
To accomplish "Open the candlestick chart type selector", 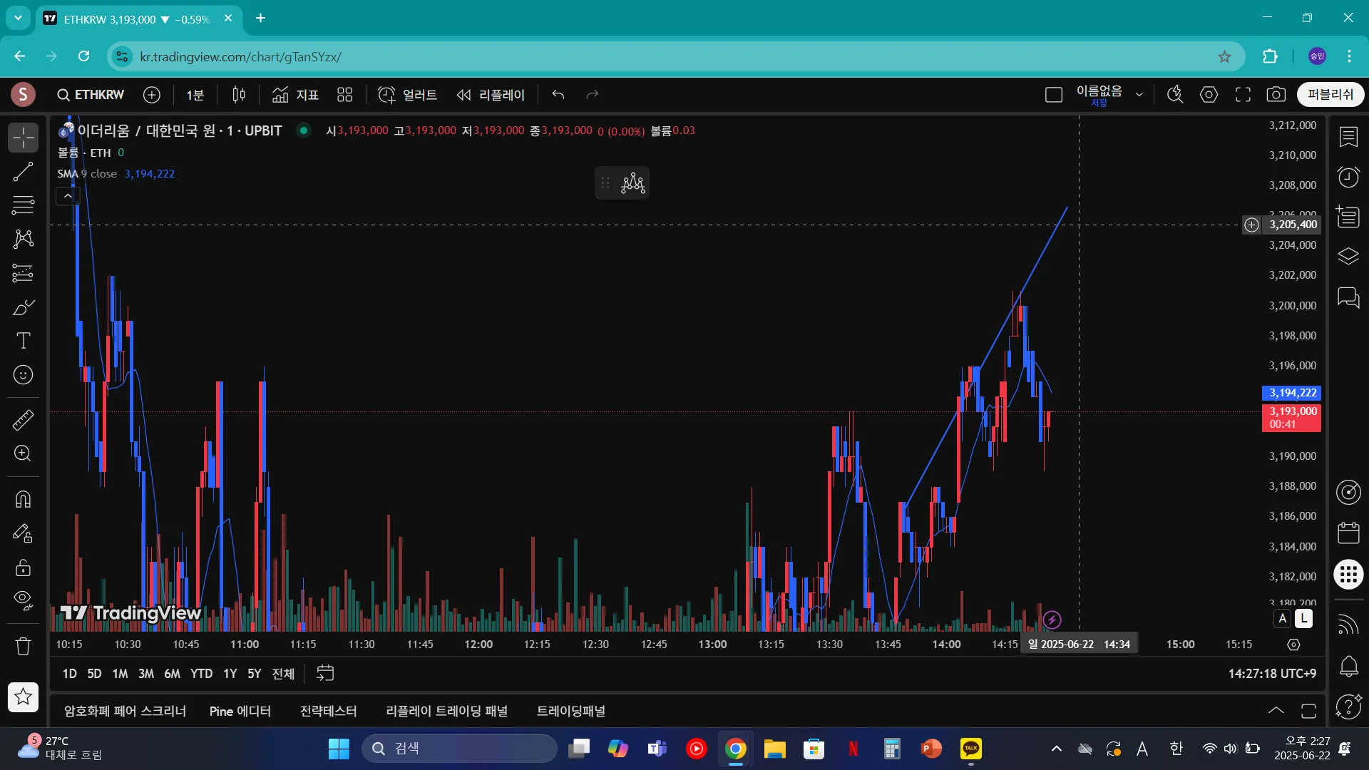I will click(239, 95).
